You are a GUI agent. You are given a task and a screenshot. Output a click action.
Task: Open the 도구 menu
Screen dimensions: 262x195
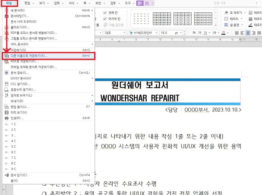(128, 3)
